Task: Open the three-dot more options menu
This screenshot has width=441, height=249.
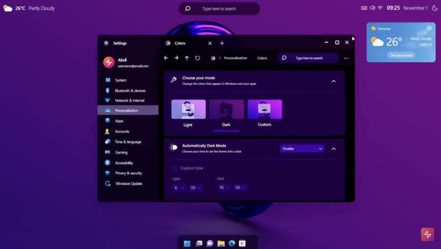Action: click(x=346, y=58)
